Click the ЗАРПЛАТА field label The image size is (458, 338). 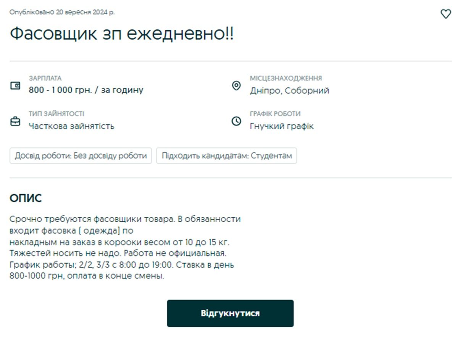click(45, 78)
